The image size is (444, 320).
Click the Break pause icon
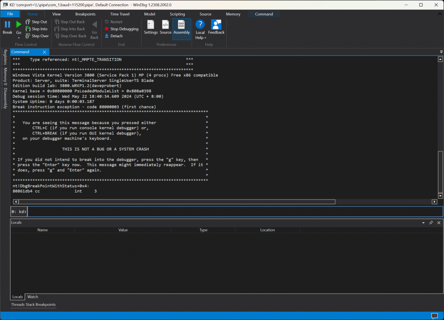click(x=7, y=25)
